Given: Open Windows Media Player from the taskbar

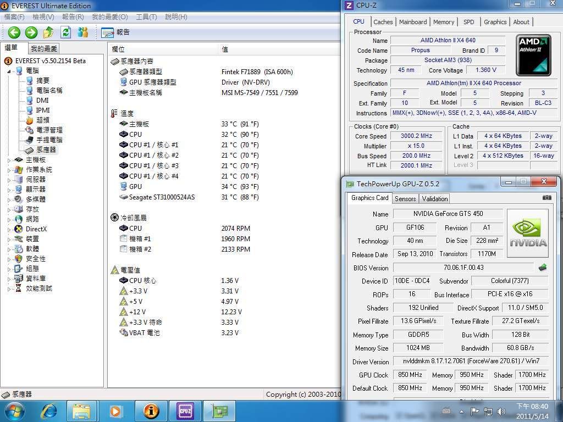Looking at the screenshot, I should (x=115, y=411).
